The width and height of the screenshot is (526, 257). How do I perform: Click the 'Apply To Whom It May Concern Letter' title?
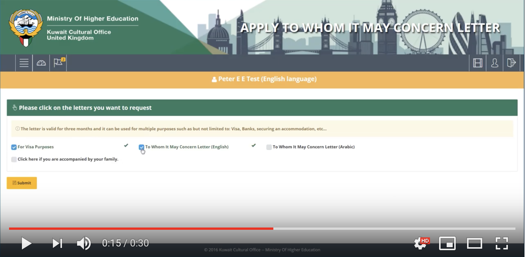(370, 28)
